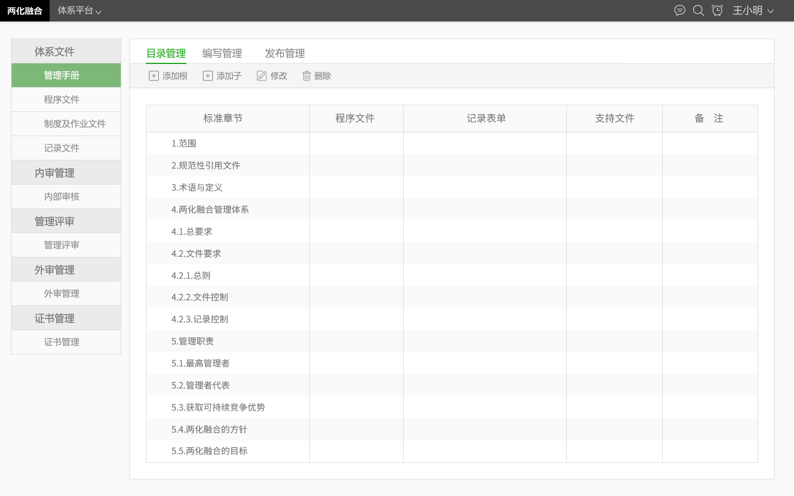Click the search magnifier icon

(x=699, y=10)
